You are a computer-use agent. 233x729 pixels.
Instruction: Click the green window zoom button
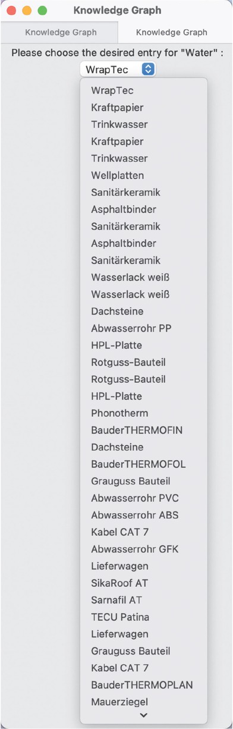coord(42,10)
